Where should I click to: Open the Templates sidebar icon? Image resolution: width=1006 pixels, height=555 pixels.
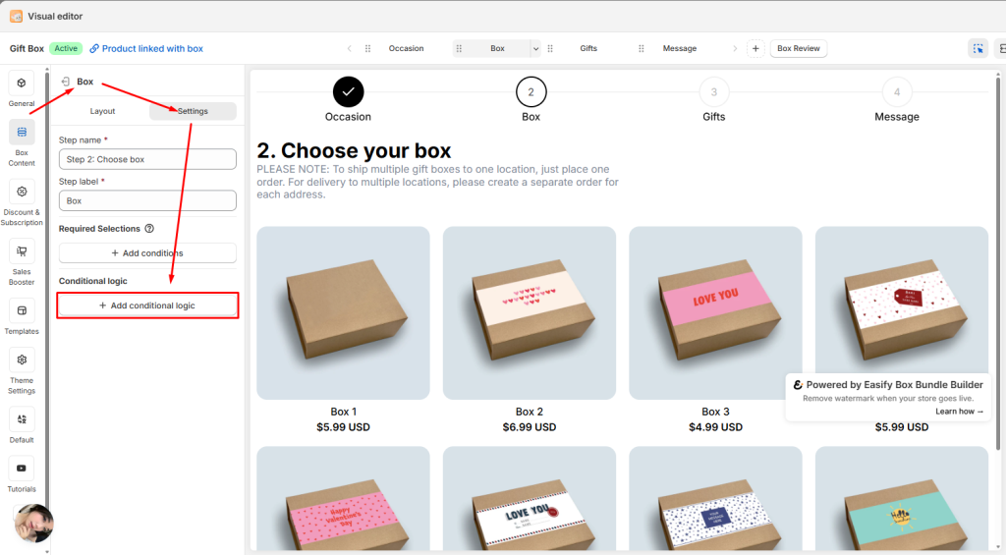click(x=22, y=311)
